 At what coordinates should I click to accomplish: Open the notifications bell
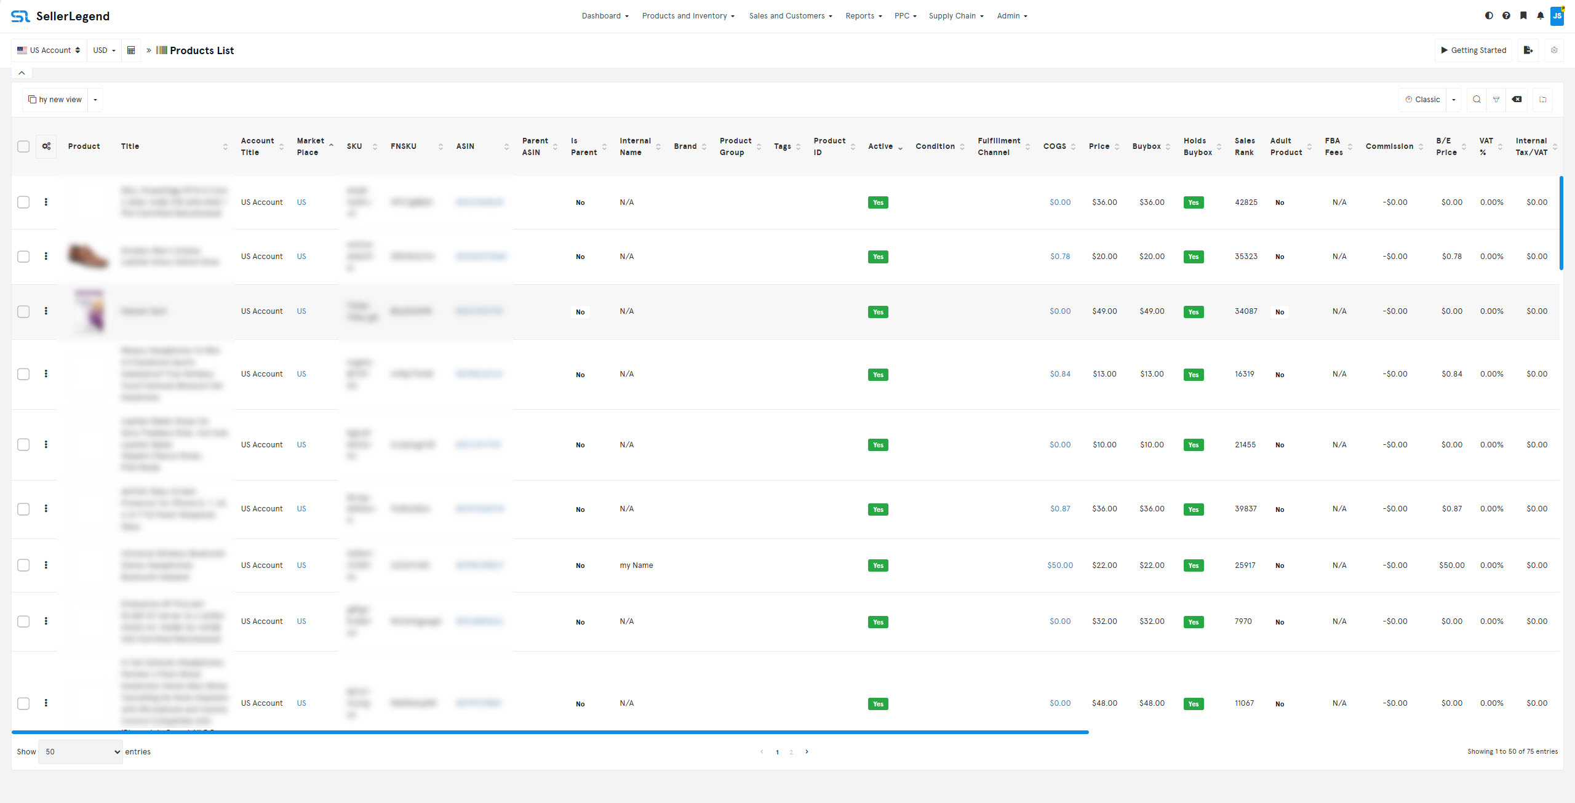click(1540, 16)
